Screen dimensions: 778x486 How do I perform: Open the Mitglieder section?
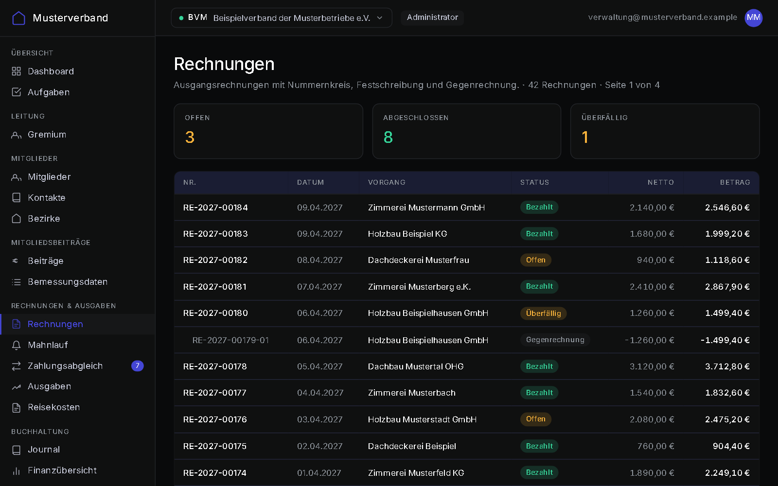click(78, 177)
